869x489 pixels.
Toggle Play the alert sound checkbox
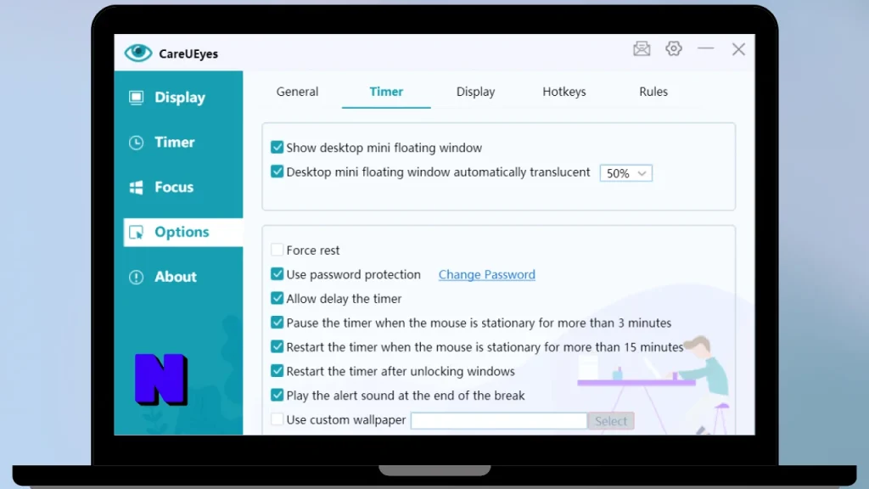[277, 396]
